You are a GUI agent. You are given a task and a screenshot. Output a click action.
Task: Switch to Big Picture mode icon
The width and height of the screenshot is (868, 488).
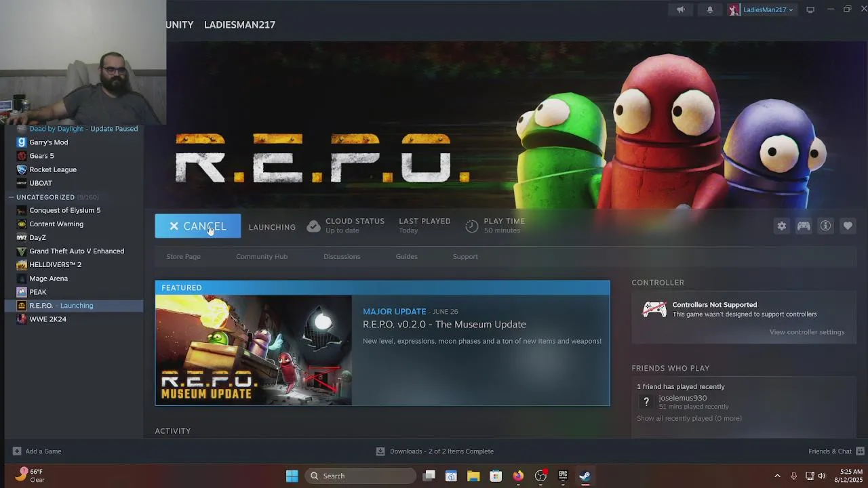tap(810, 9)
